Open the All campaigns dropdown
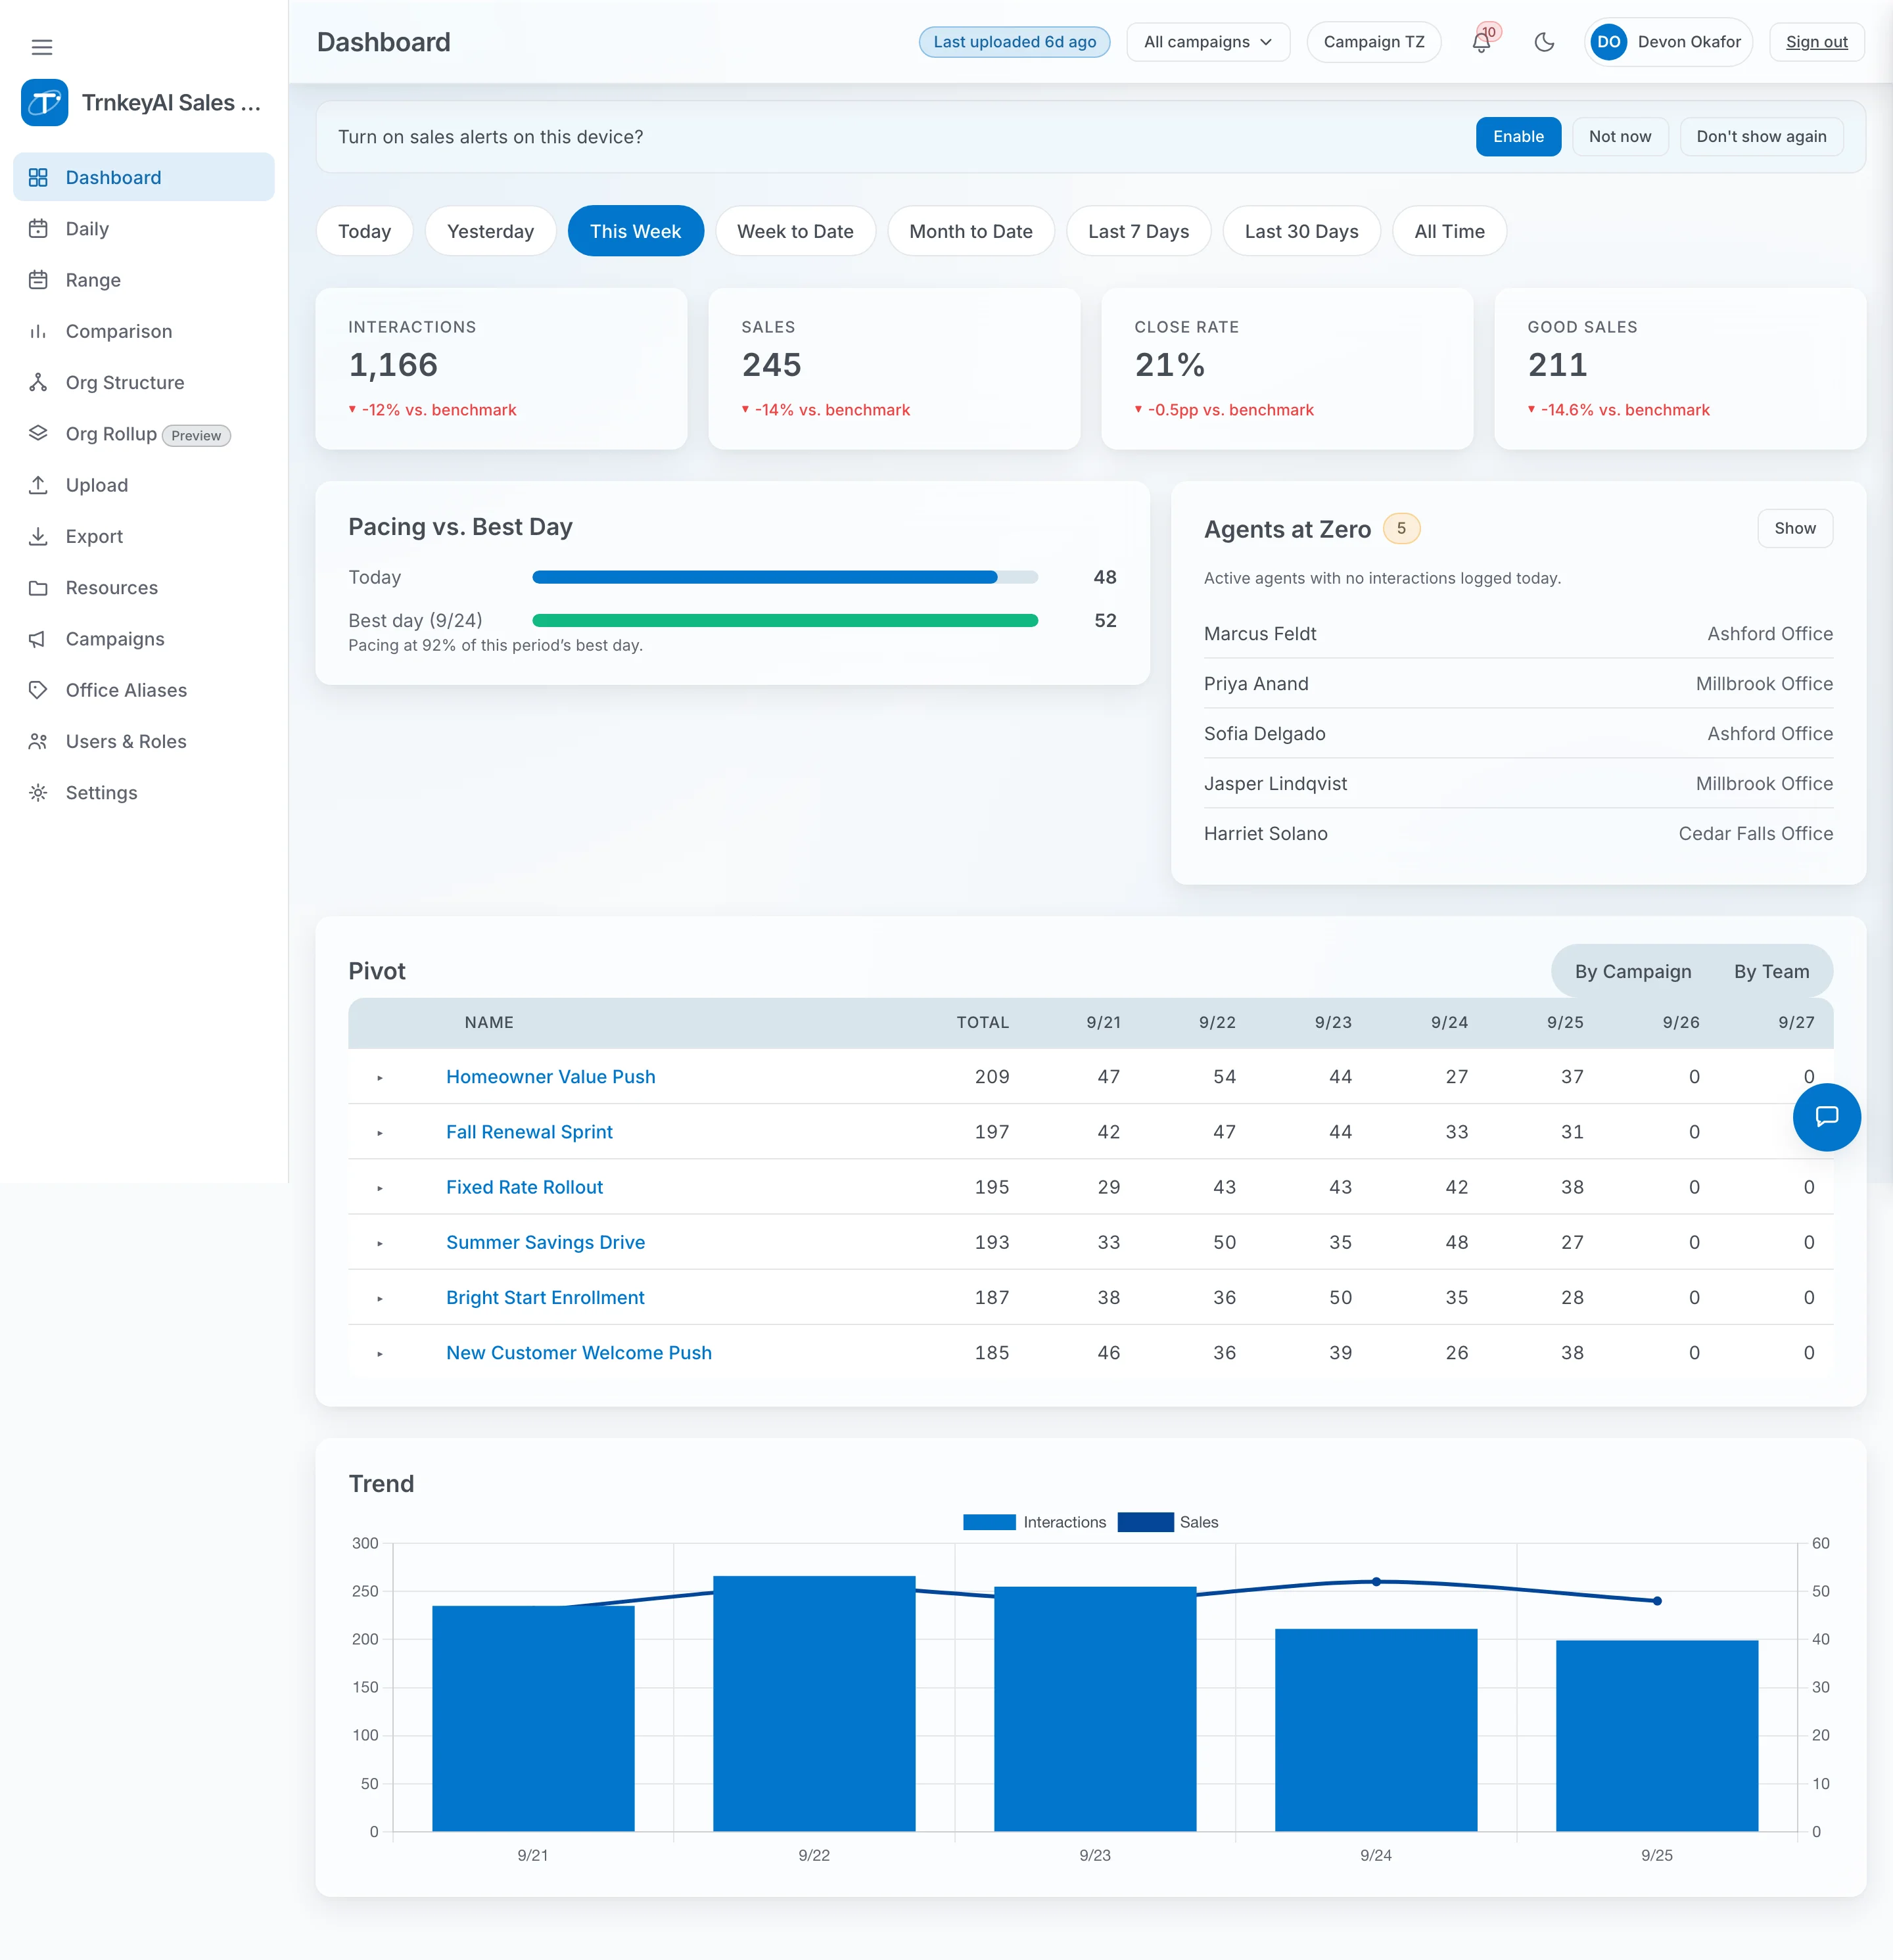 (1207, 42)
